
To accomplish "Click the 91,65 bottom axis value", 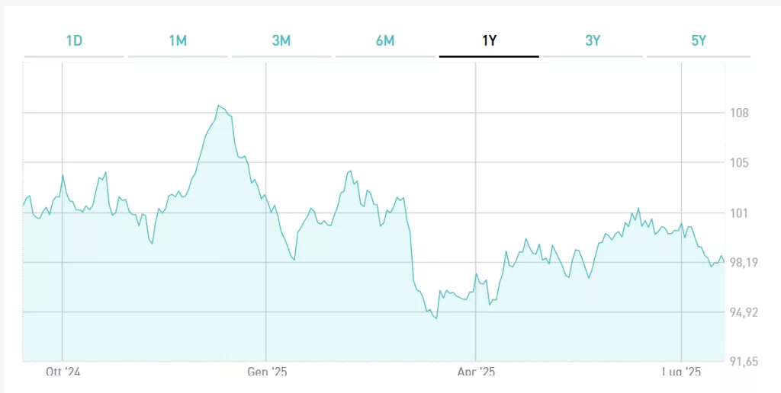I will pos(743,362).
